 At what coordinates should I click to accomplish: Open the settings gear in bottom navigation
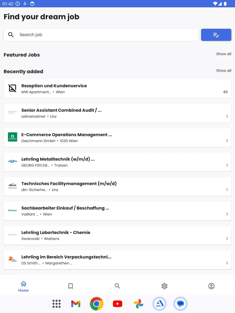tap(164, 286)
